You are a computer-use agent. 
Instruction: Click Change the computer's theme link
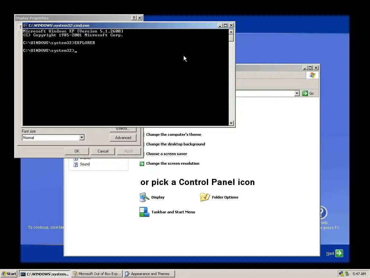point(174,134)
